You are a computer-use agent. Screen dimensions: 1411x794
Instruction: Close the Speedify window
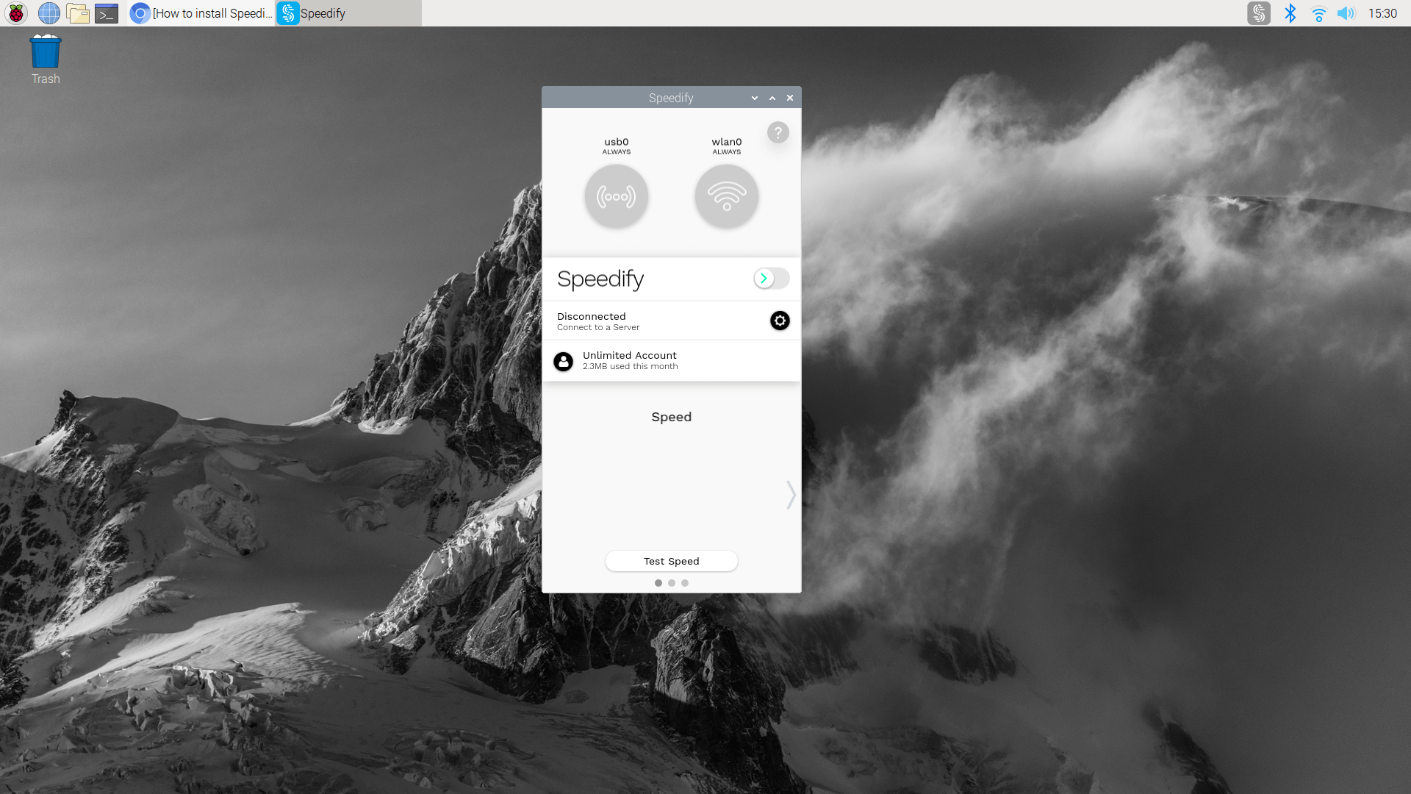tap(790, 98)
